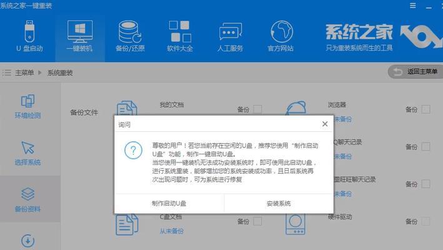Screen dimensions: 443x250
Task: Click 系统重装 in the breadcrumb
Action: [x=60, y=73]
